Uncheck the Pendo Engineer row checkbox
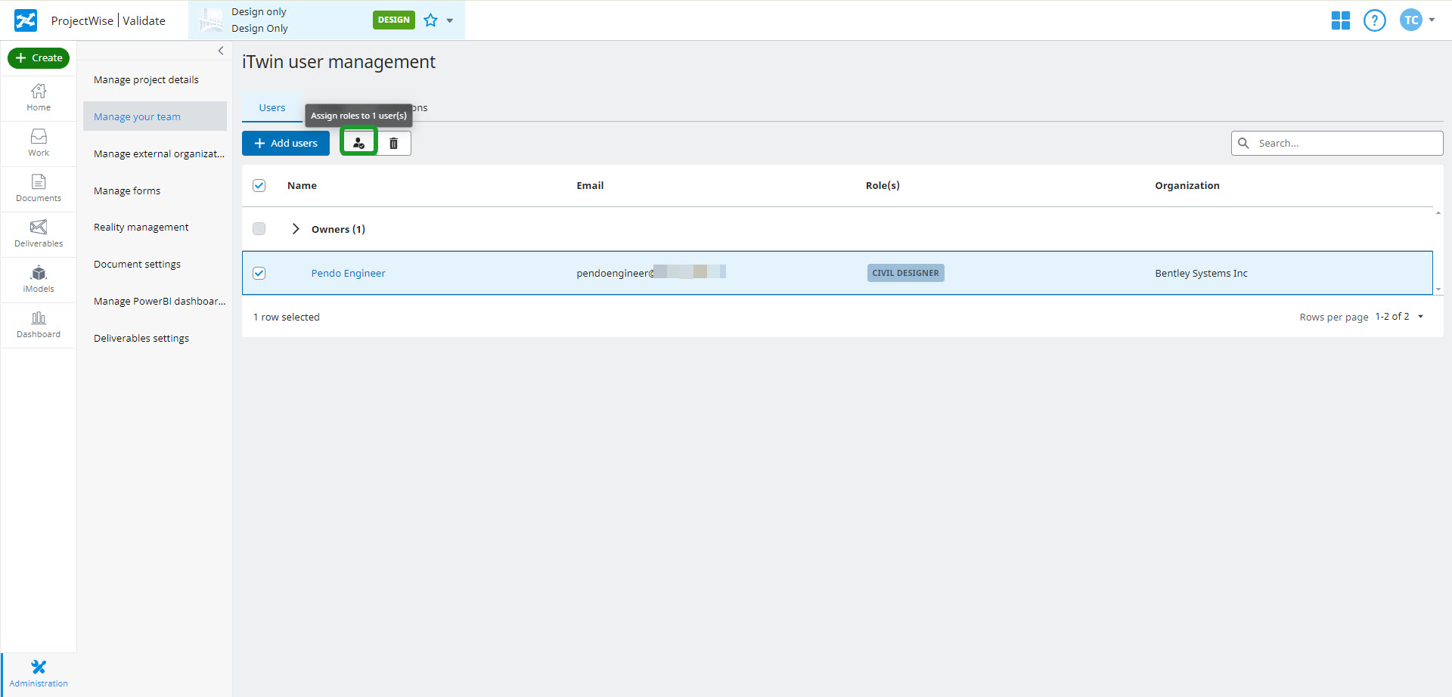The height and width of the screenshot is (697, 1452). coord(259,273)
